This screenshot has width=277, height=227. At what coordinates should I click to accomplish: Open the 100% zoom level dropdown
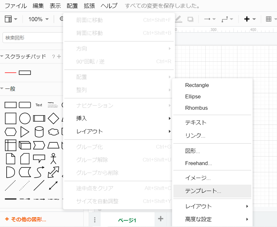coord(38,19)
